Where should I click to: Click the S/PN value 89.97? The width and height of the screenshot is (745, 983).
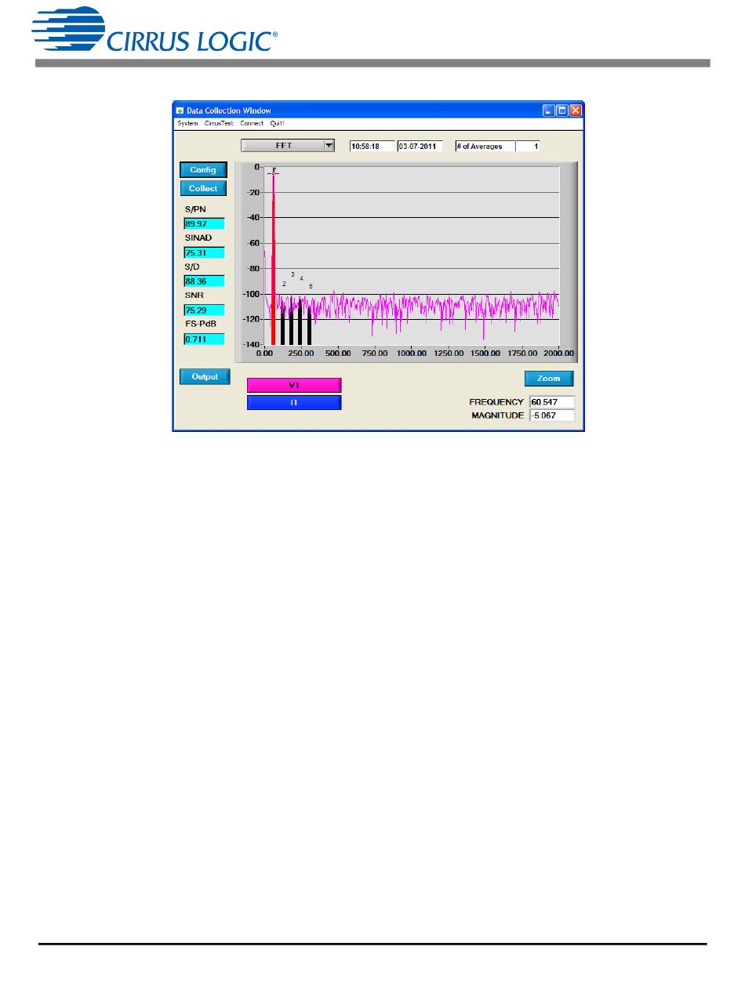pos(204,223)
